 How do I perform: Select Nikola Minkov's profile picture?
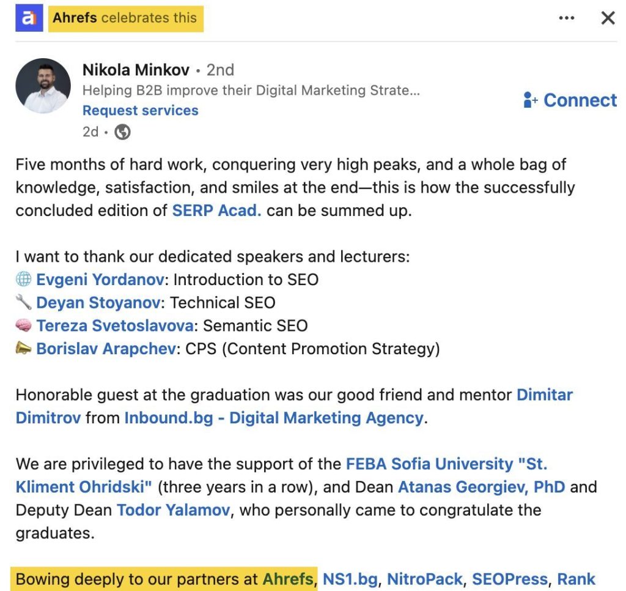point(43,85)
